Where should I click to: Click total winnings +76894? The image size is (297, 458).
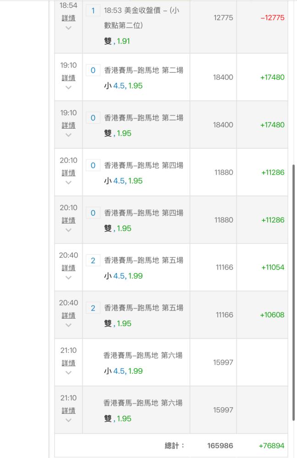tap(272, 446)
